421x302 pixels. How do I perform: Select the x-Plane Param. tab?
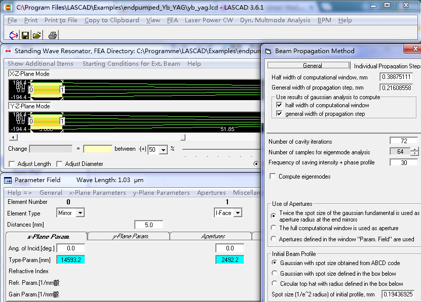tap(47, 237)
